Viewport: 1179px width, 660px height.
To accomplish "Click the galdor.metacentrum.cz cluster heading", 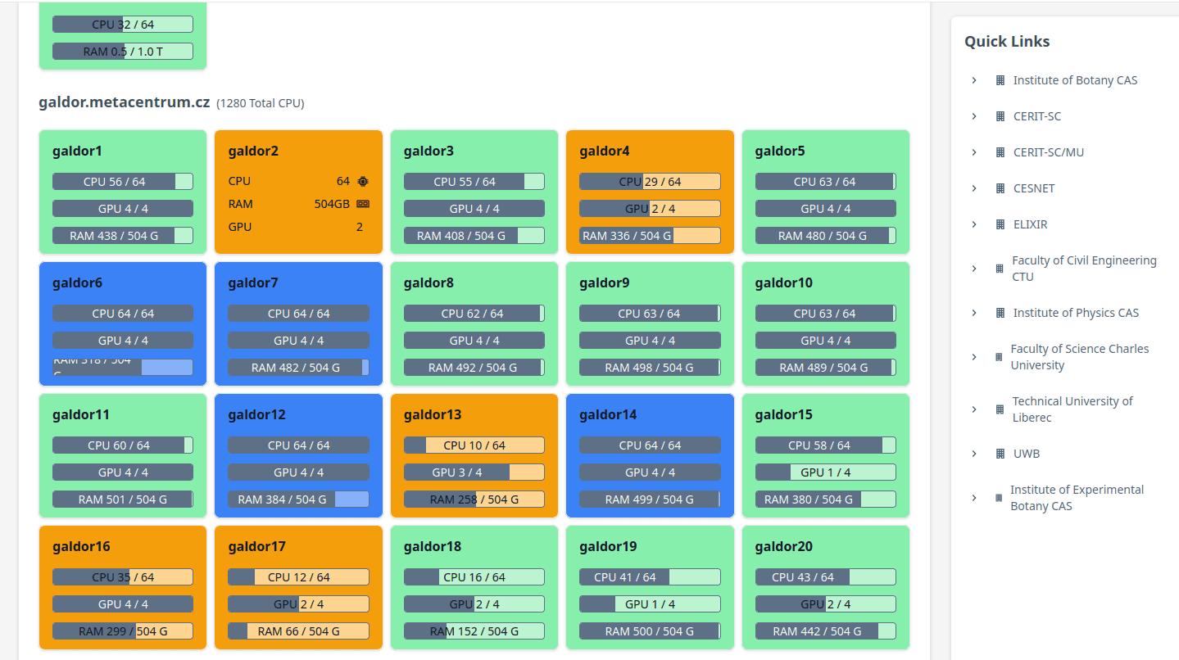I will (x=125, y=102).
